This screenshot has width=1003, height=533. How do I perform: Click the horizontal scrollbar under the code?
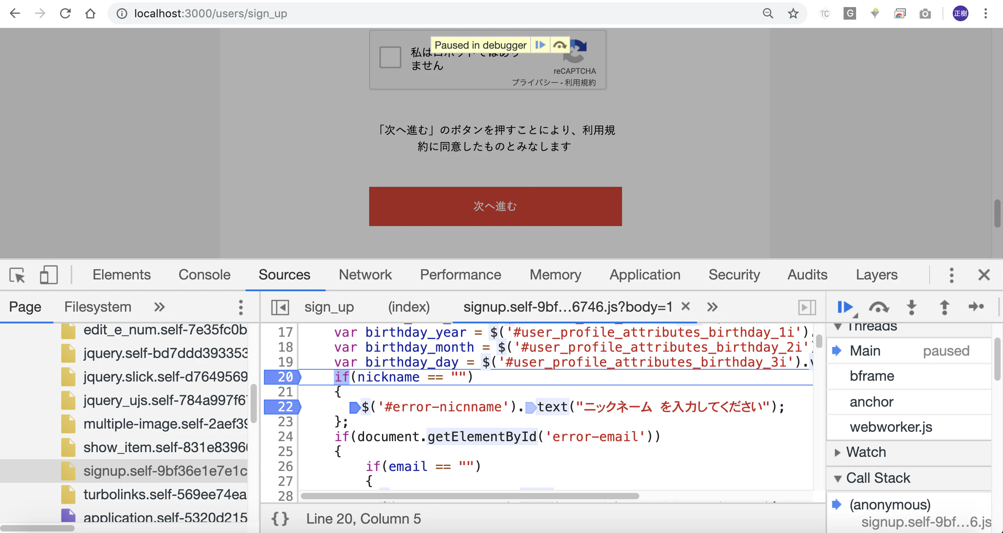point(470,496)
